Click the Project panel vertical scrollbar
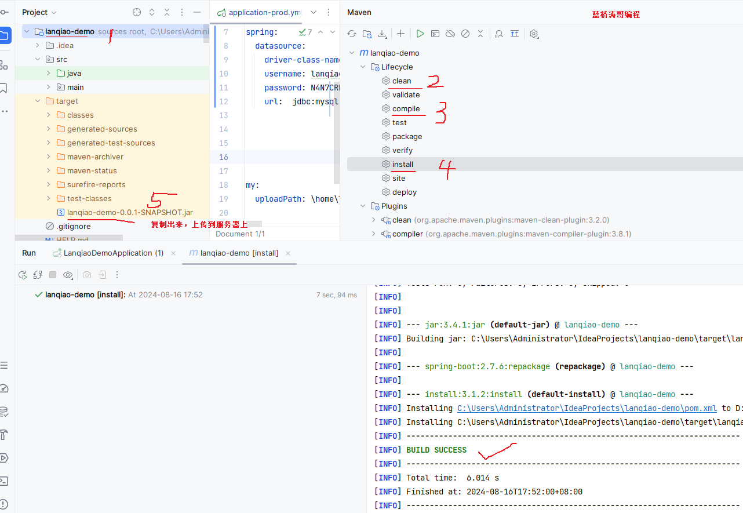Image resolution: width=743 pixels, height=513 pixels. (x=206, y=35)
